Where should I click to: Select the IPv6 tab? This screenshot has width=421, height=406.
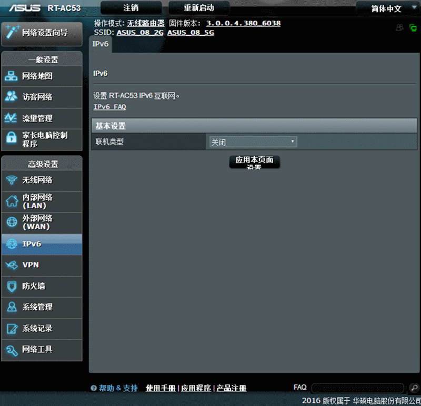click(x=101, y=44)
